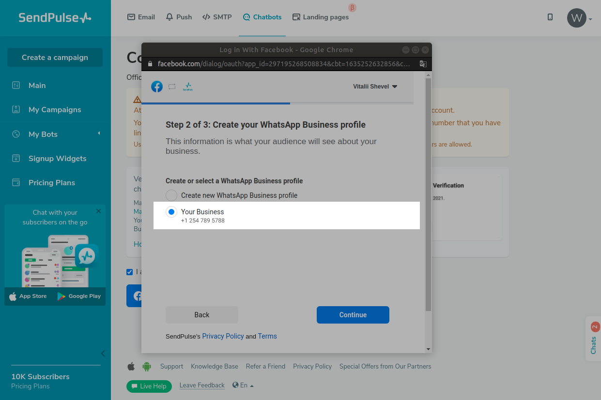Screen dimensions: 601x400
Task: Open Vitalii Shevel account dropdown
Action: pos(375,87)
